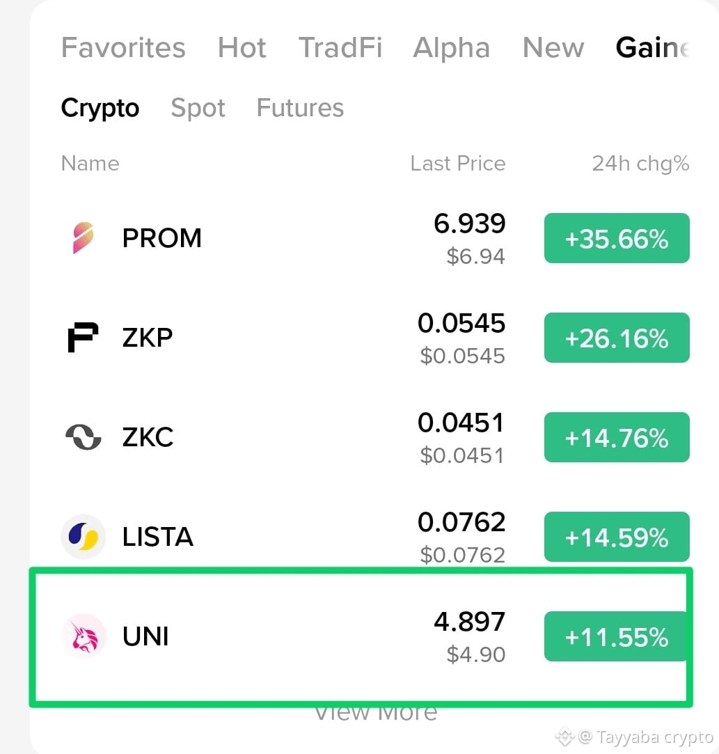Tap the ZKP coin logo icon

[83, 338]
